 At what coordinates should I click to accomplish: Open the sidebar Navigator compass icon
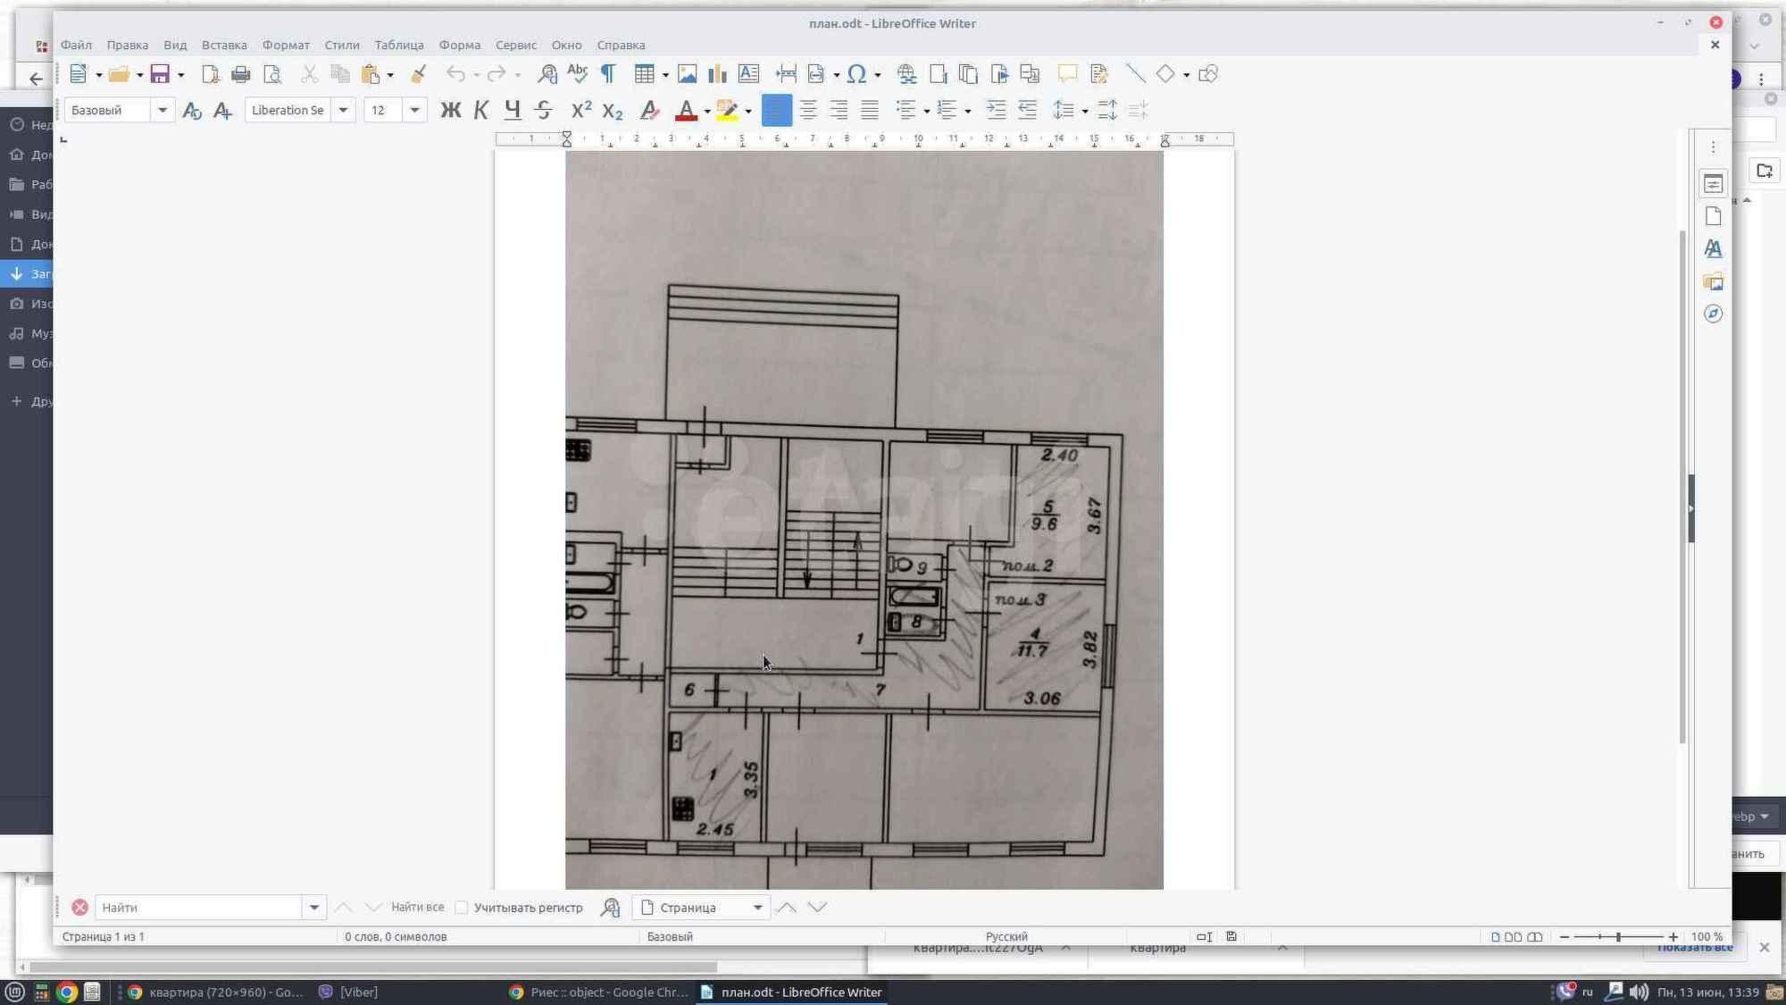click(1713, 314)
